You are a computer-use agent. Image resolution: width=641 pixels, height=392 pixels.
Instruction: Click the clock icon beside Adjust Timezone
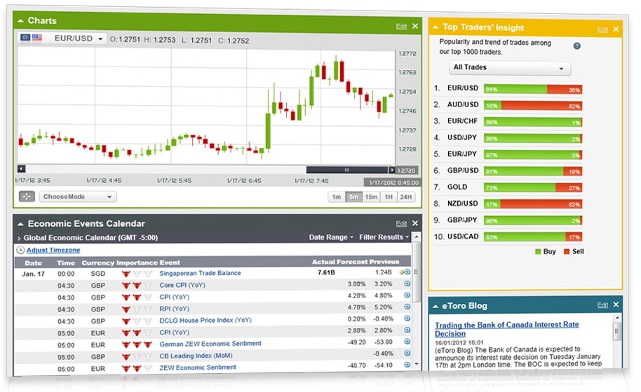pos(20,250)
